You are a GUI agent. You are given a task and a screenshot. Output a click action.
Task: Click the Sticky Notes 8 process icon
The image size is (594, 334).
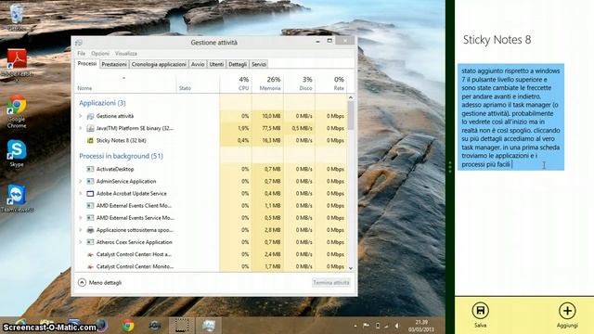point(90,140)
